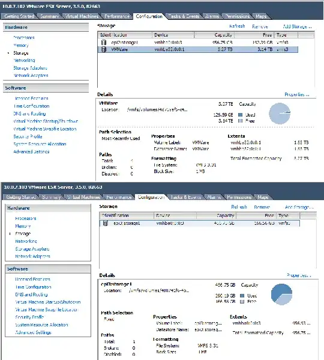Screen dimensions: 324x360
Task: Select VMWare datastore row name
Action: [119, 49]
